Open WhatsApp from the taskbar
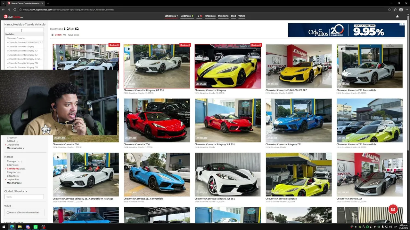410x230 pixels. click(36, 227)
